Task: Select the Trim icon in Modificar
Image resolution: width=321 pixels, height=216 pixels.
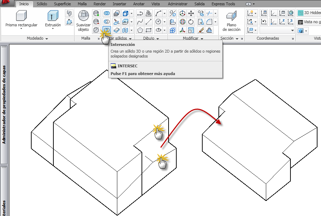Action: click(209, 13)
